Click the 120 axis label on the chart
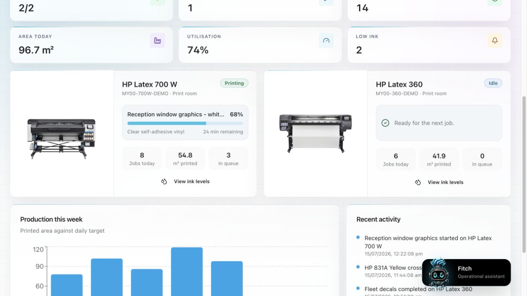527x296 pixels. pyautogui.click(x=38, y=250)
